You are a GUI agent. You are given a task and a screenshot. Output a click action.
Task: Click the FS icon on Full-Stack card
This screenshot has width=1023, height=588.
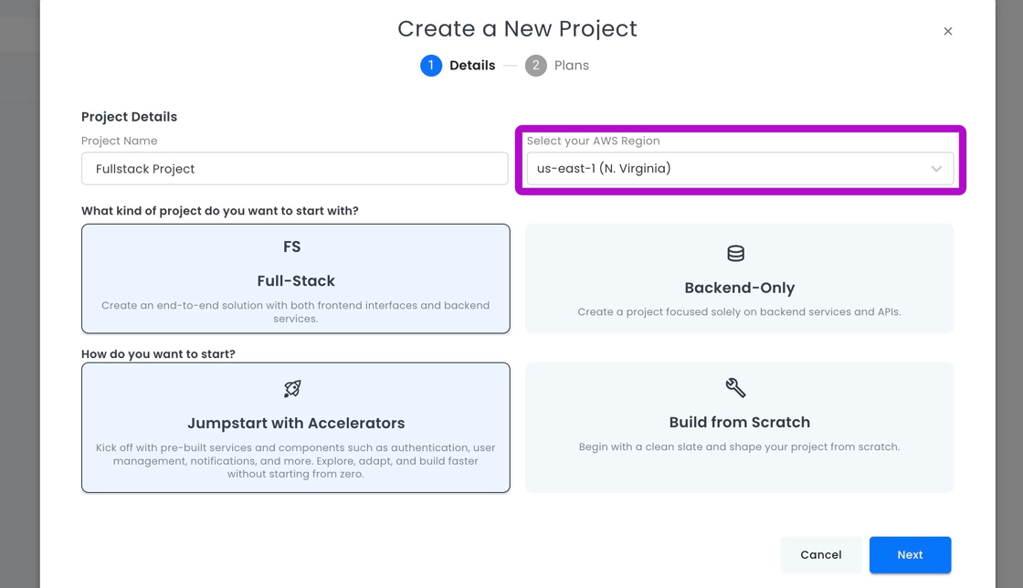(x=292, y=247)
